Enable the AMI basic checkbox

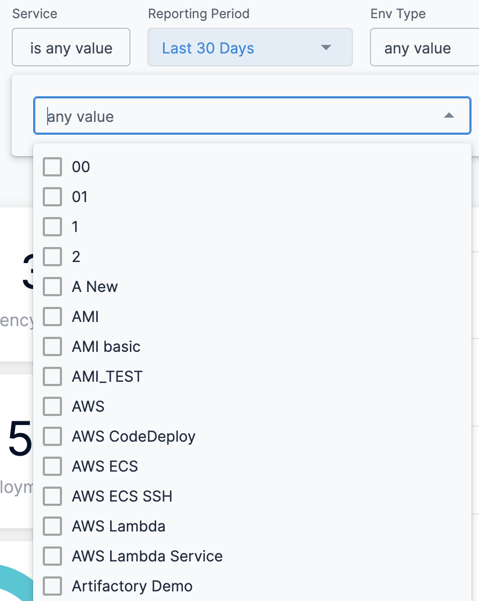coord(52,346)
